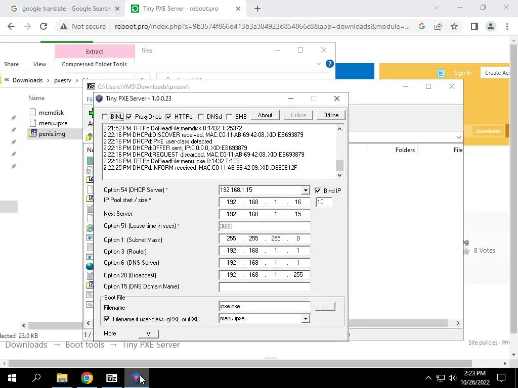Click the Google icon in the address bar
Image resolution: width=518 pixels, height=388 pixels.
point(421,26)
